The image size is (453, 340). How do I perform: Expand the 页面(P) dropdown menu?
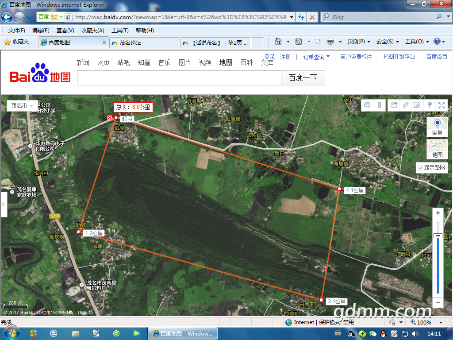(359, 42)
